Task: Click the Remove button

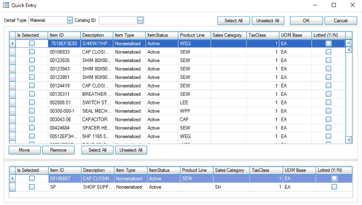Action: 58,150
